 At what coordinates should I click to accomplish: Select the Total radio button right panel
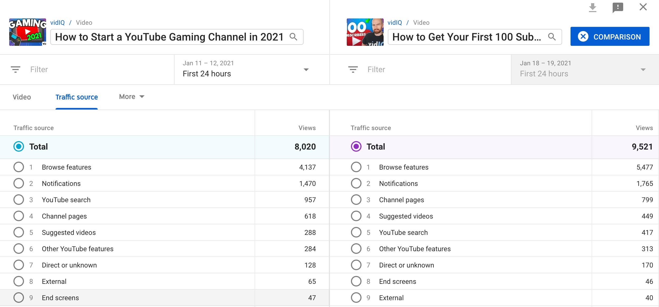356,147
